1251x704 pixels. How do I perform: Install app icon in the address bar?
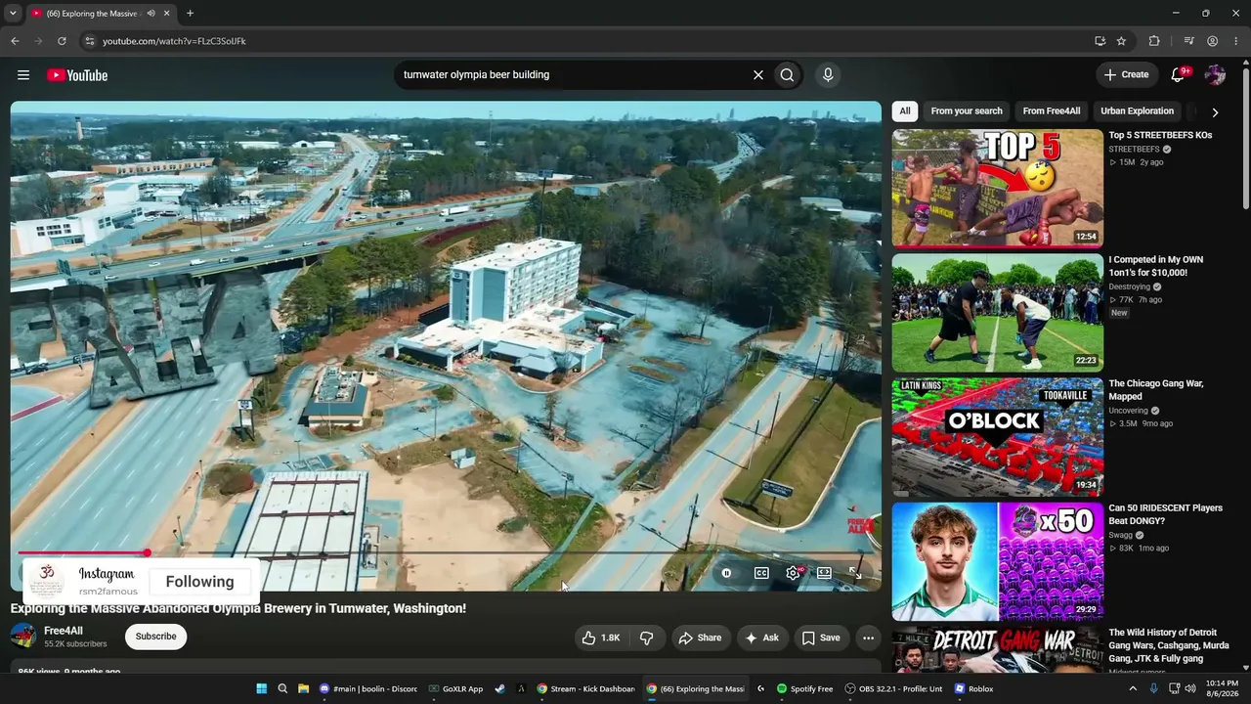pyautogui.click(x=1100, y=41)
